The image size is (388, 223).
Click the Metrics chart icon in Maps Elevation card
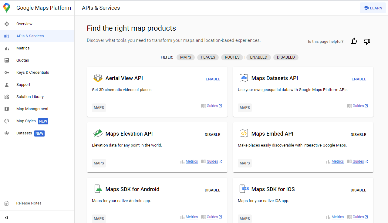182,162
